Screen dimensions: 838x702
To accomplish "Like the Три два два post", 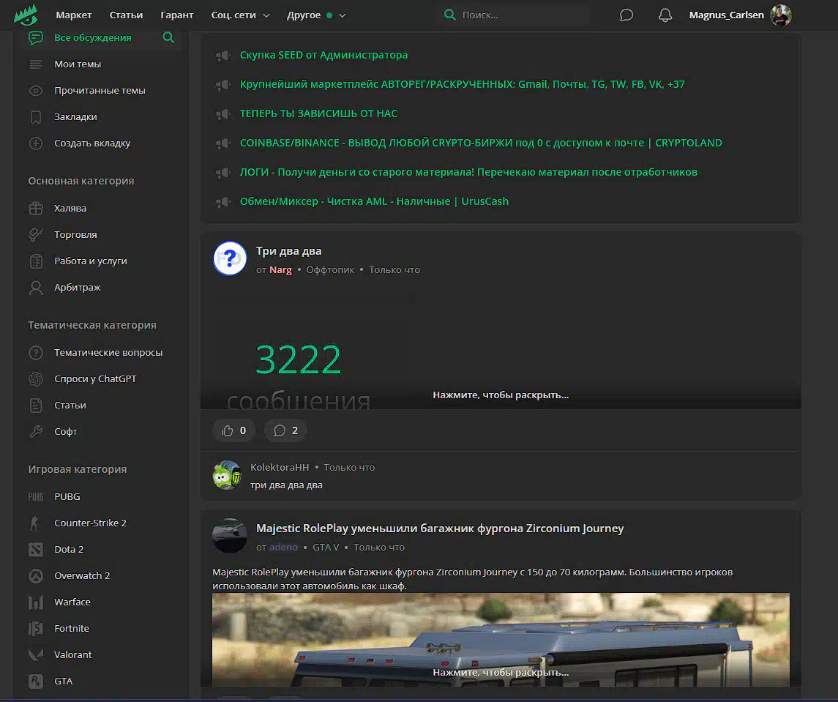I will (233, 430).
